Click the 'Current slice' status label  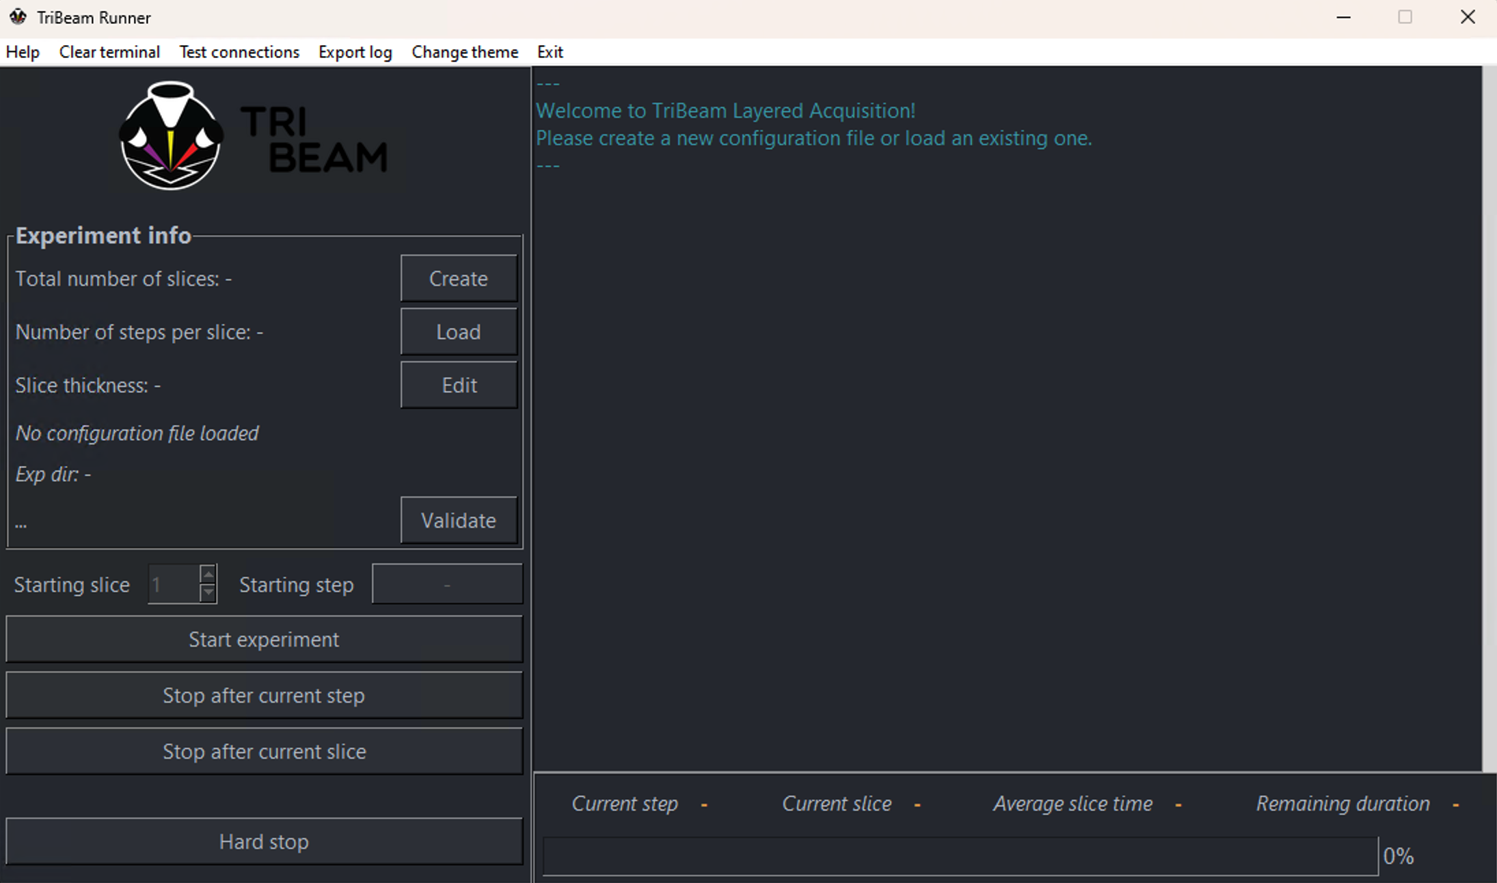(x=837, y=804)
